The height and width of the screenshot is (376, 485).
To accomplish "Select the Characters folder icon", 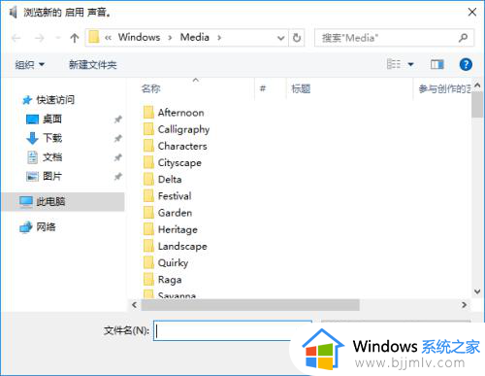I will pos(148,146).
